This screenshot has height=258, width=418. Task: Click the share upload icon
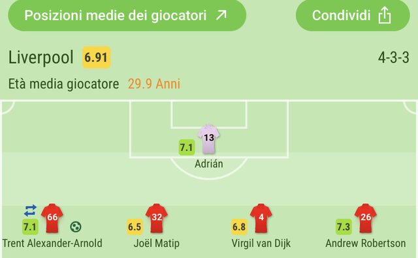tap(385, 16)
